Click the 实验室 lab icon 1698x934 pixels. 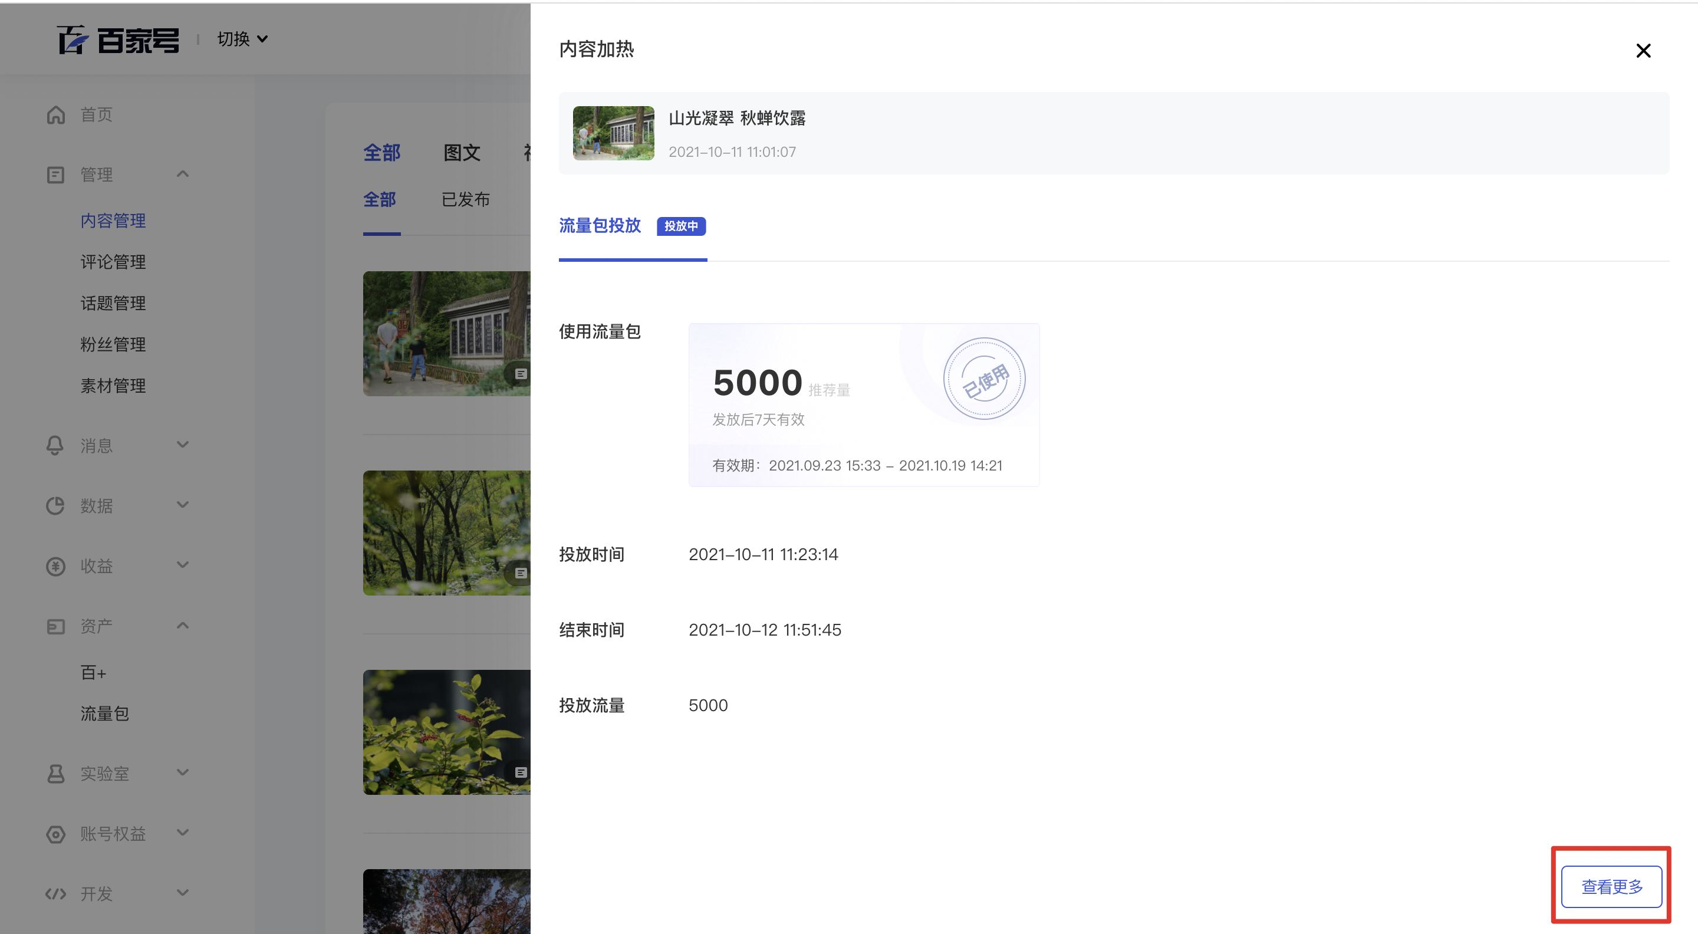[55, 773]
